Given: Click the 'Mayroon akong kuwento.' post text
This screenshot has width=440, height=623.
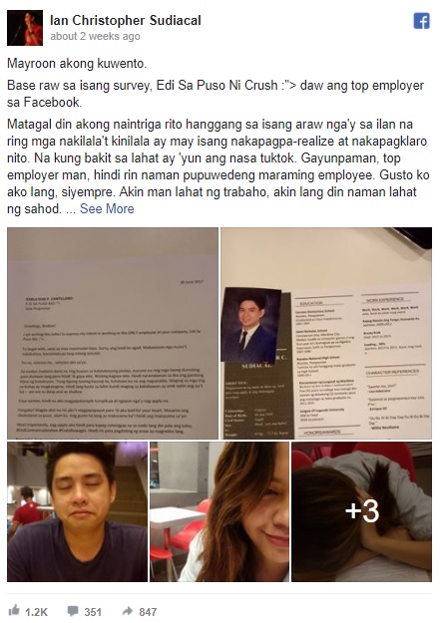Looking at the screenshot, I should click(77, 64).
